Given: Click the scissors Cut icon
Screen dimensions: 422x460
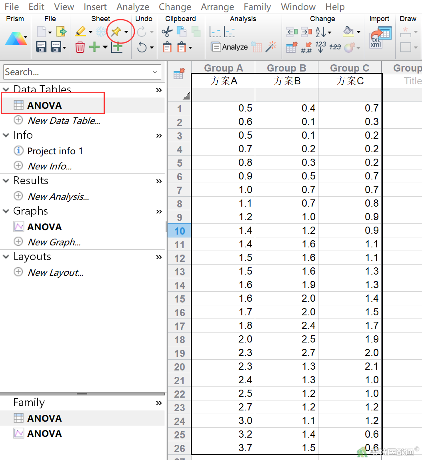Looking at the screenshot, I should coord(167,32).
